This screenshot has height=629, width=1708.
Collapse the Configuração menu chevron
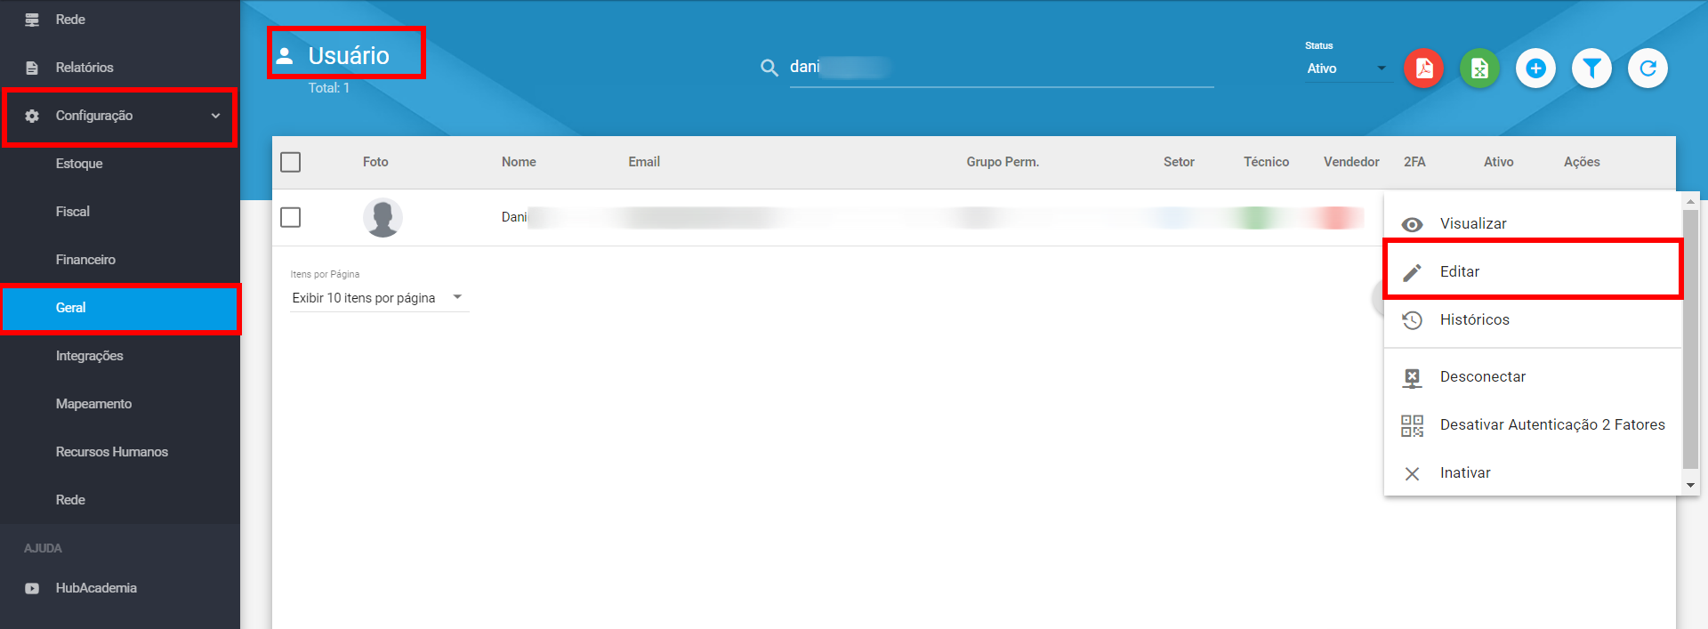(215, 116)
